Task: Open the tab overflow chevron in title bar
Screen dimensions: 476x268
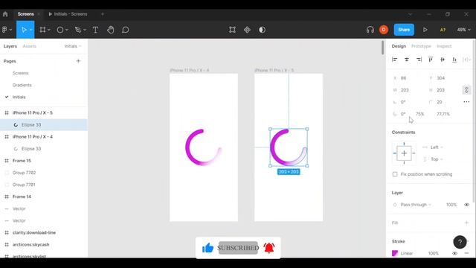Action: (410, 14)
